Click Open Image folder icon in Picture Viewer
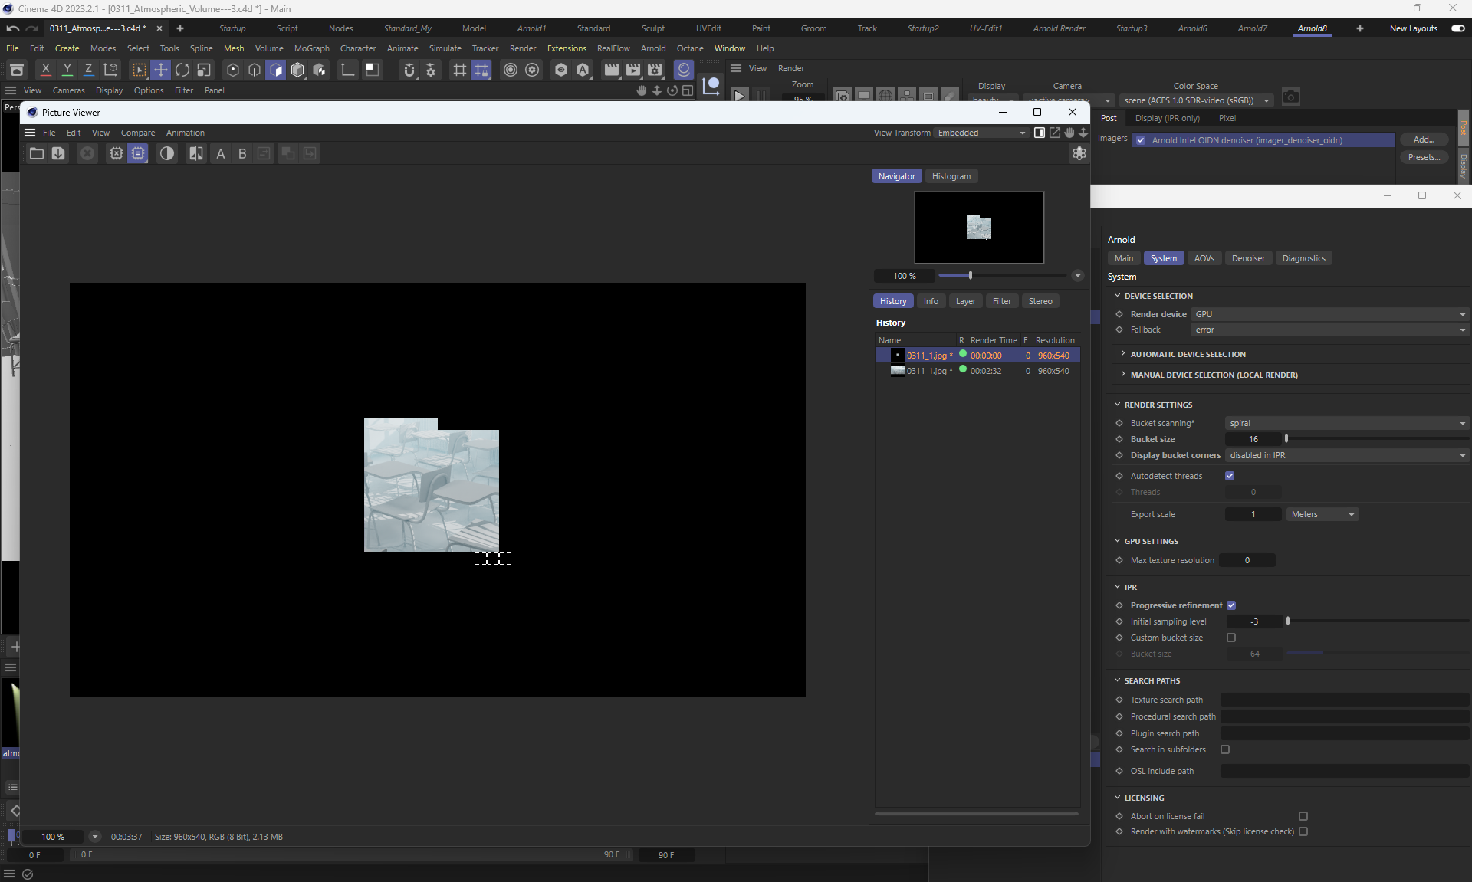 [x=36, y=154]
